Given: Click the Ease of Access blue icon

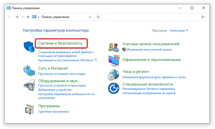Looking at the screenshot, I should pos(114,88).
